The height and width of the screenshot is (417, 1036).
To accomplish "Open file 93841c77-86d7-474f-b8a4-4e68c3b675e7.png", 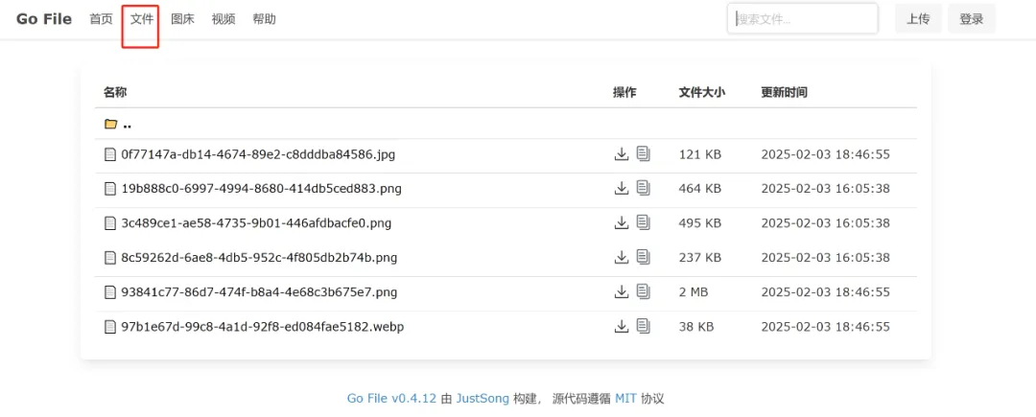I will pyautogui.click(x=259, y=291).
